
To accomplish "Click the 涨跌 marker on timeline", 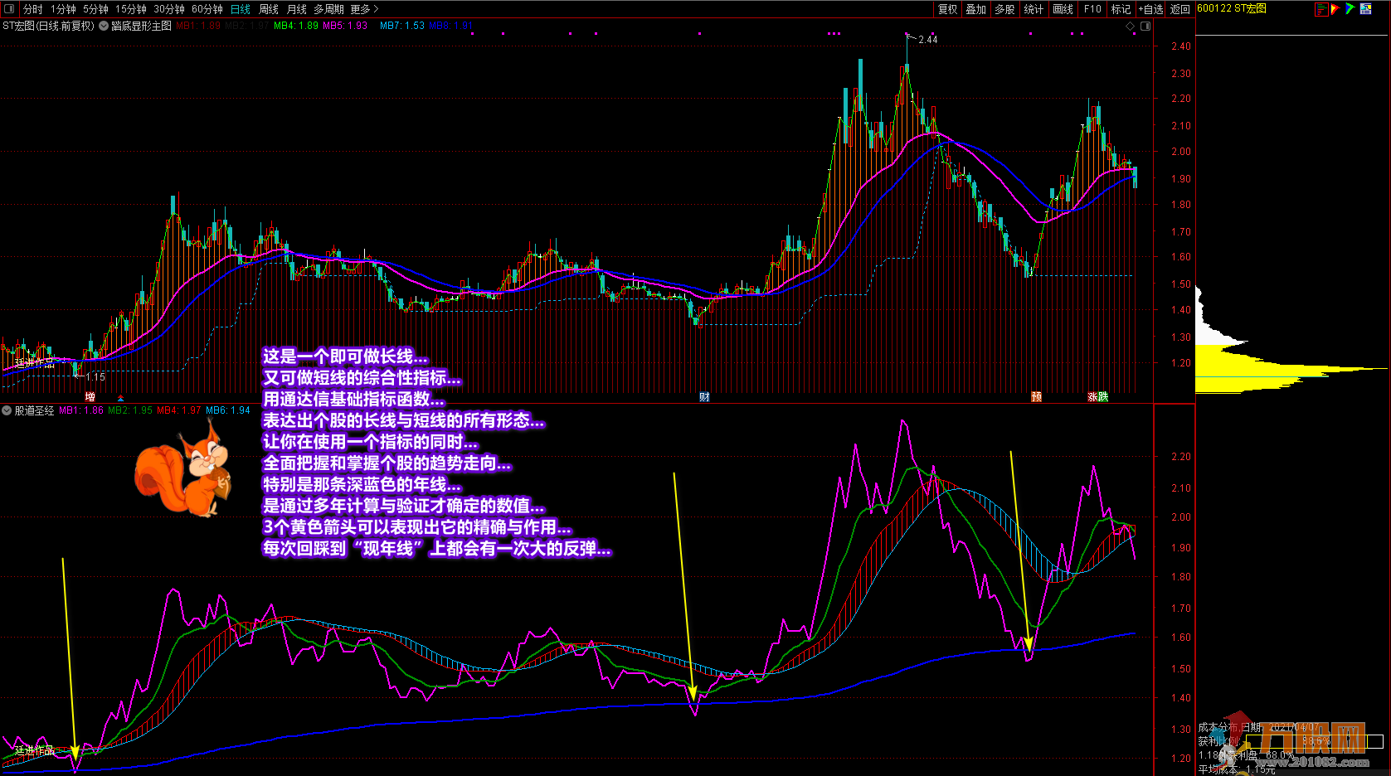I will (x=1097, y=397).
